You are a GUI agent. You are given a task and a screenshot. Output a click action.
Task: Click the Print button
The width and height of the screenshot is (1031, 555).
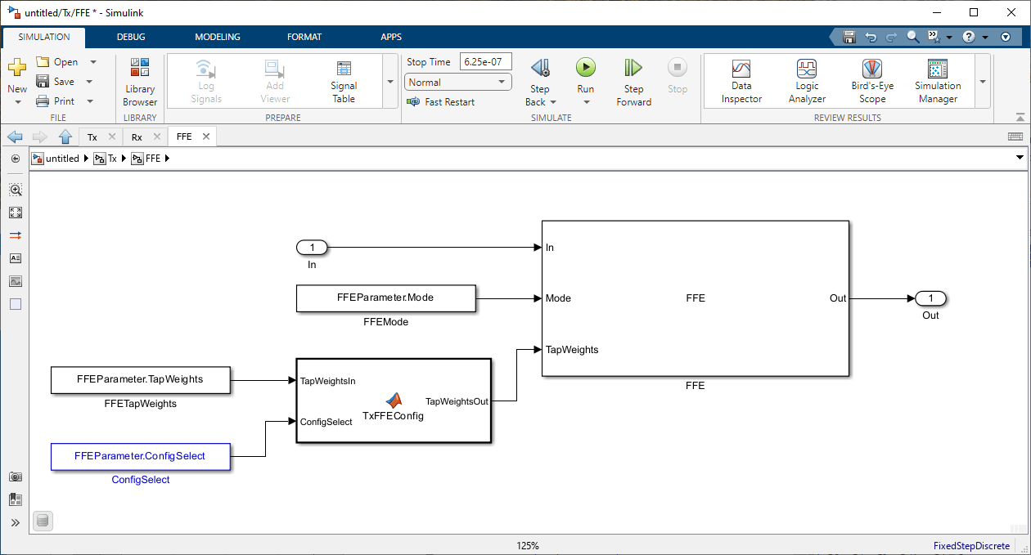pos(55,101)
